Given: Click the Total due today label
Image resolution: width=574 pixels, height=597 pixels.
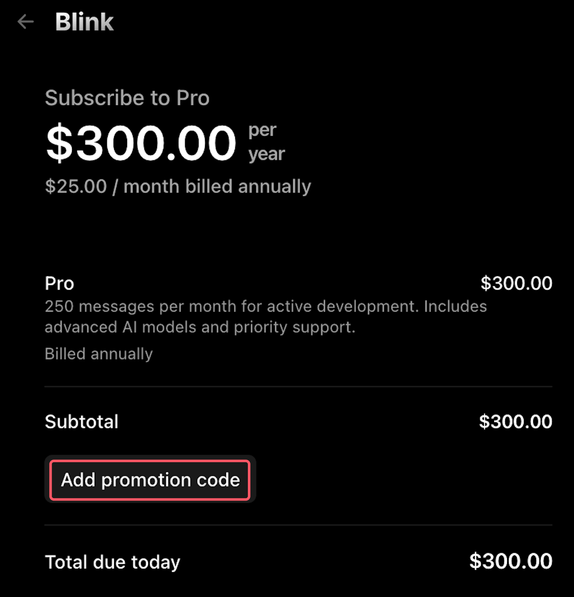Looking at the screenshot, I should click(112, 562).
